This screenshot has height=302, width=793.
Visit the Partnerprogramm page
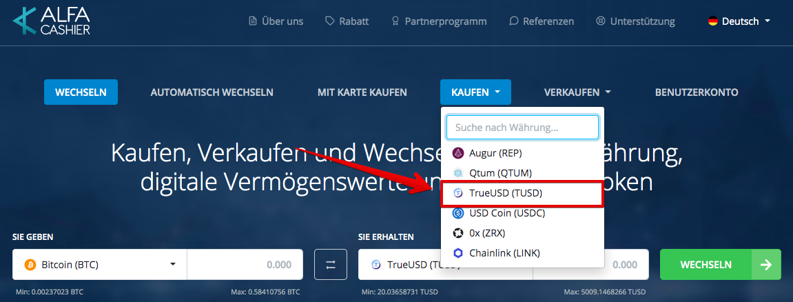pyautogui.click(x=439, y=21)
